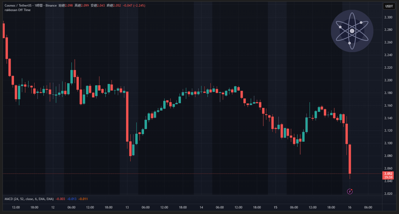
Task: Click date label 12 on the time axis
Action: pyautogui.click(x=53, y=207)
